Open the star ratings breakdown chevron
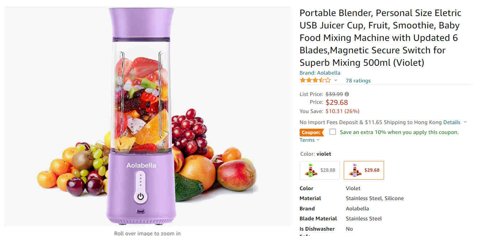Image resolution: width=482 pixels, height=236 pixels. pyautogui.click(x=336, y=80)
